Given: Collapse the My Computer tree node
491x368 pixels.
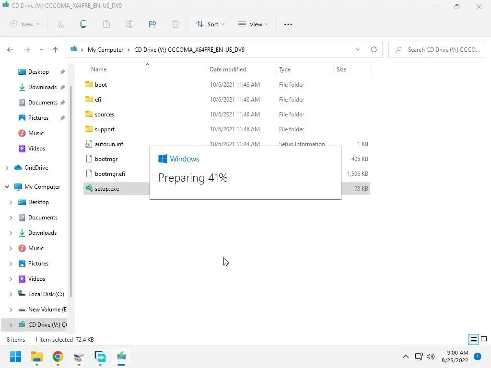Looking at the screenshot, I should [x=7, y=187].
